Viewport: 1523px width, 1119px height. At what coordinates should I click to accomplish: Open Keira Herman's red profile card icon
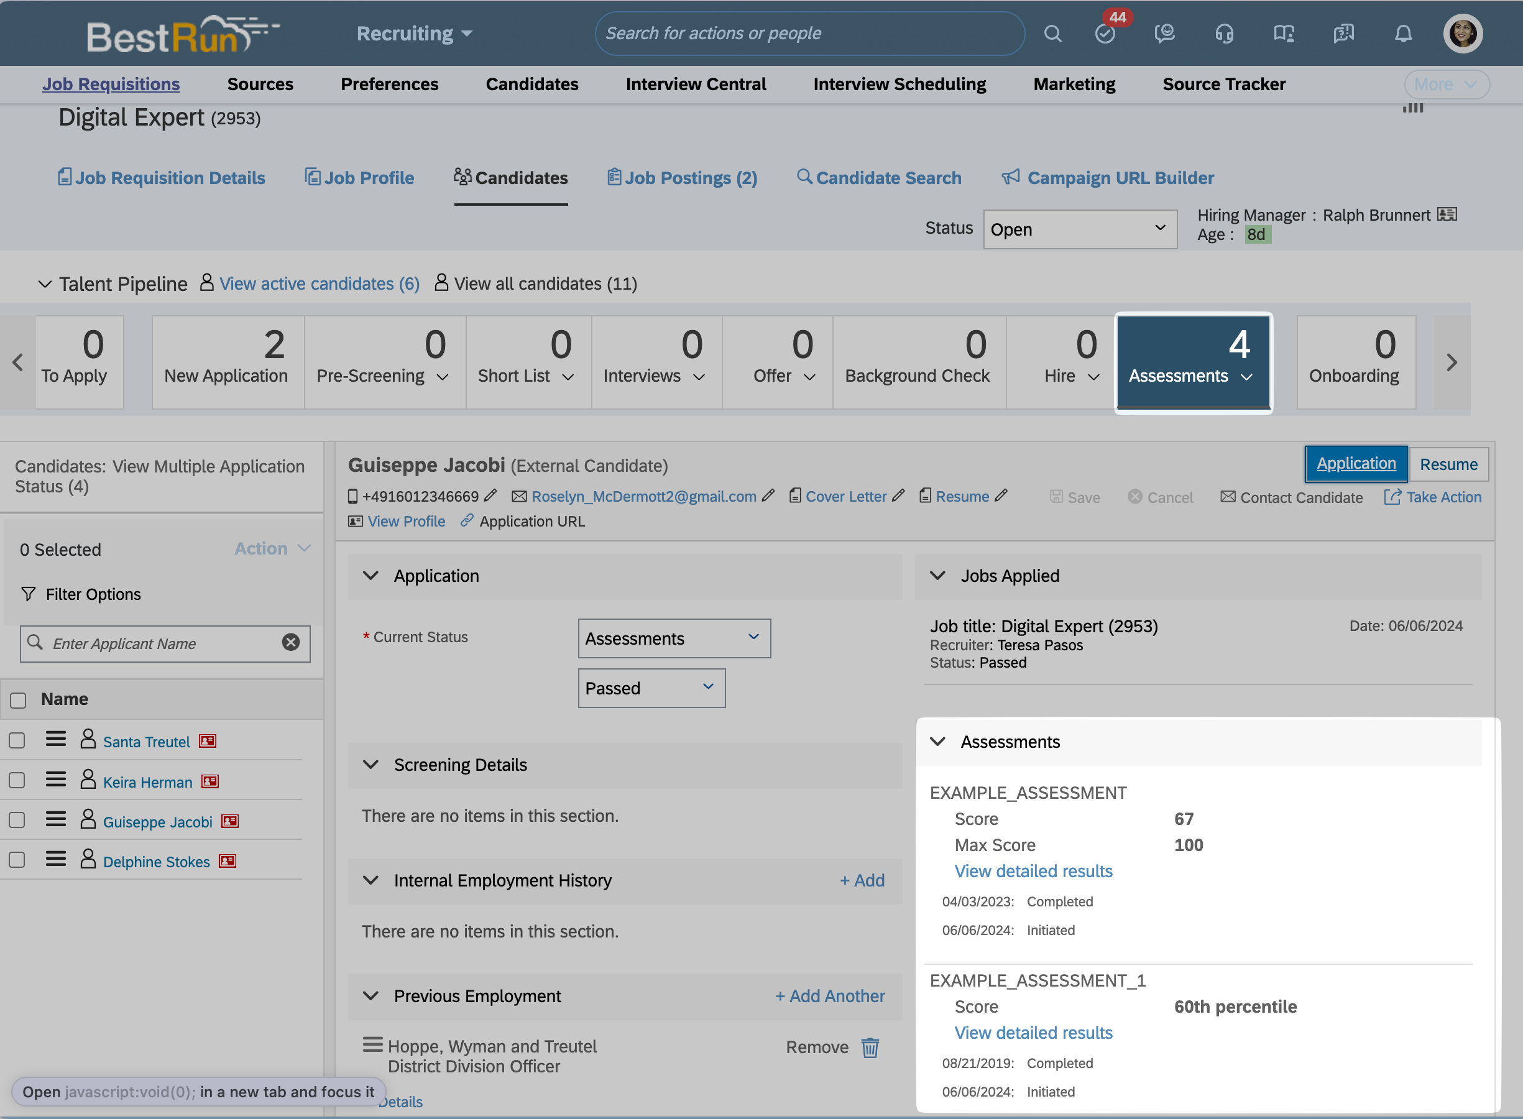[x=210, y=781]
